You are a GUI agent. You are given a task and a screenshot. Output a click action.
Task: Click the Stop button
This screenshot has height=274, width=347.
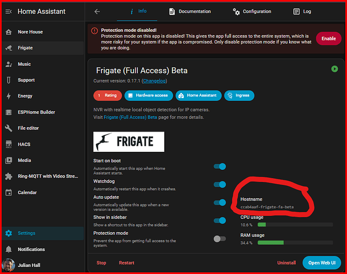pyautogui.click(x=102, y=262)
